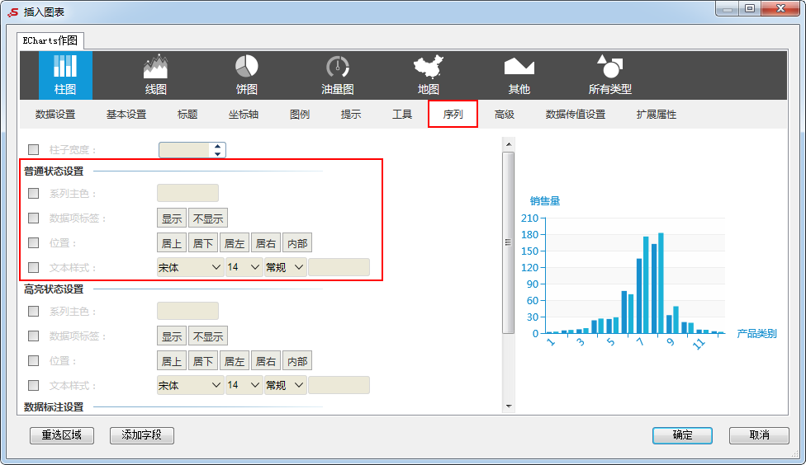Switch to the 工具 tab
806x465 pixels.
(402, 114)
